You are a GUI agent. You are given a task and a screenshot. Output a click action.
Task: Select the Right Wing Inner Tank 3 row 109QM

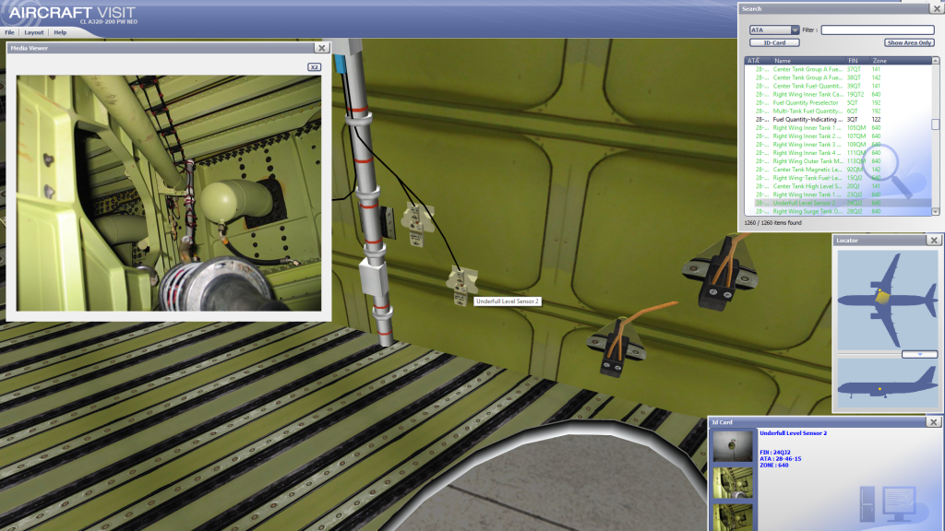pyautogui.click(x=838, y=145)
